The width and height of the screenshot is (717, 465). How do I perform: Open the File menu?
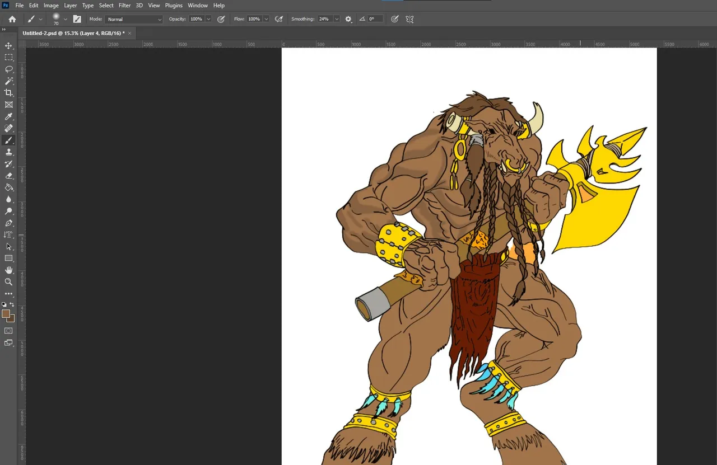coord(20,5)
